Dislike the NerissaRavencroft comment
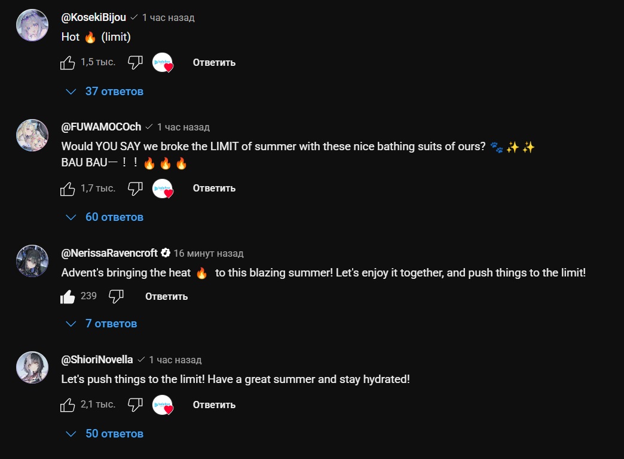624x459 pixels. (x=117, y=296)
